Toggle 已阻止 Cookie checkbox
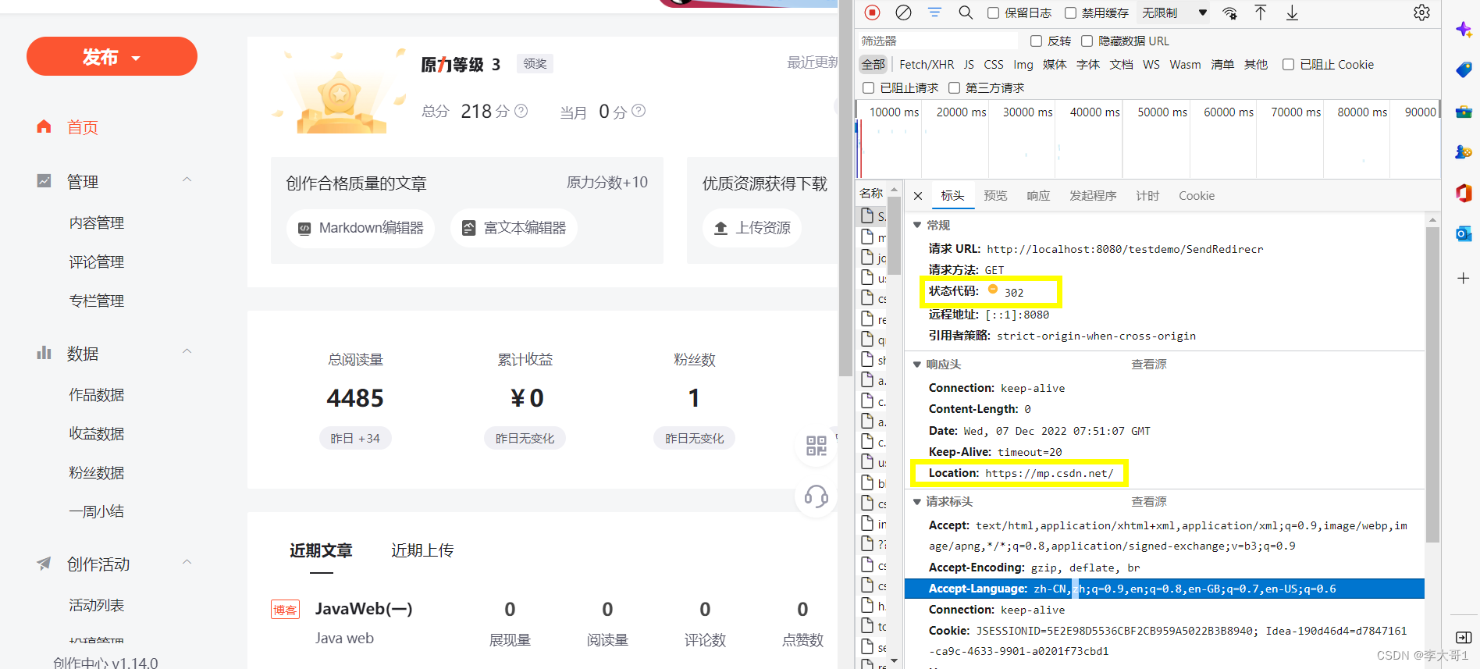 pos(1288,64)
